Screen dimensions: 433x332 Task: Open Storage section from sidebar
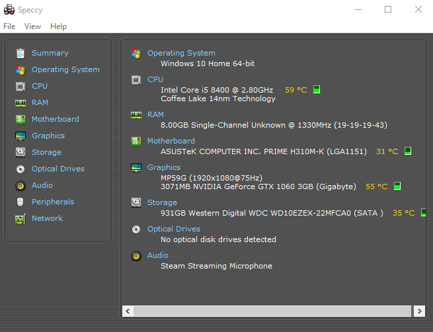pyautogui.click(x=46, y=153)
